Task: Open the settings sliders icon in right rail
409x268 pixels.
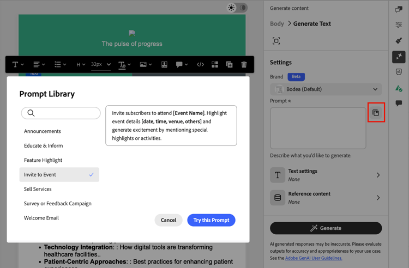Action: [399, 25]
